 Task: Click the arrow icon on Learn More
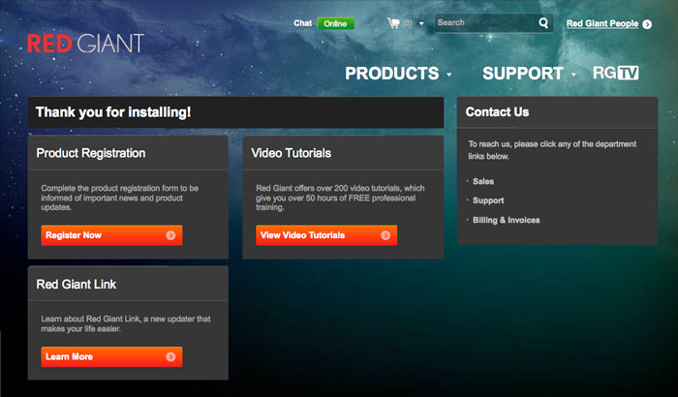[170, 356]
